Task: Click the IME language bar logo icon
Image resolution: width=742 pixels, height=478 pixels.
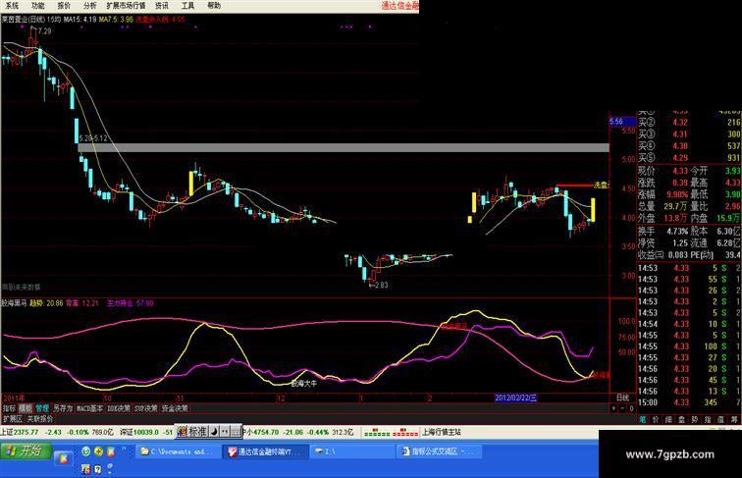Action: click(183, 432)
